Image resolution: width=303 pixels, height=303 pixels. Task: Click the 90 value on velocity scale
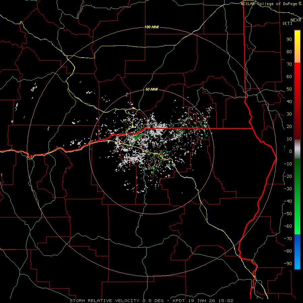[289, 39]
